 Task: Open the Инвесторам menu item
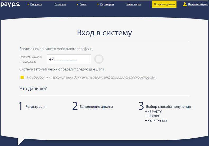134,4
